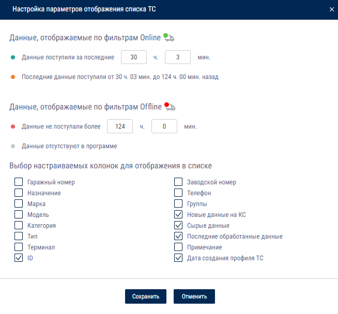Click the Online green truck icon
This screenshot has height=314, width=338.
coord(169,37)
